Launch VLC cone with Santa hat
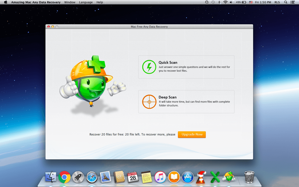The image size is (299, 187). (x=201, y=177)
